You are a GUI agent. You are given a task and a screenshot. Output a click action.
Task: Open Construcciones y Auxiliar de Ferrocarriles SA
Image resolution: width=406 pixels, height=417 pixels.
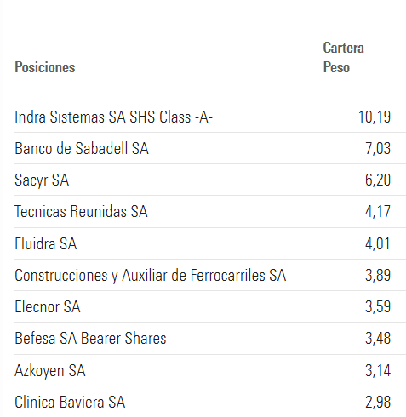tap(151, 276)
